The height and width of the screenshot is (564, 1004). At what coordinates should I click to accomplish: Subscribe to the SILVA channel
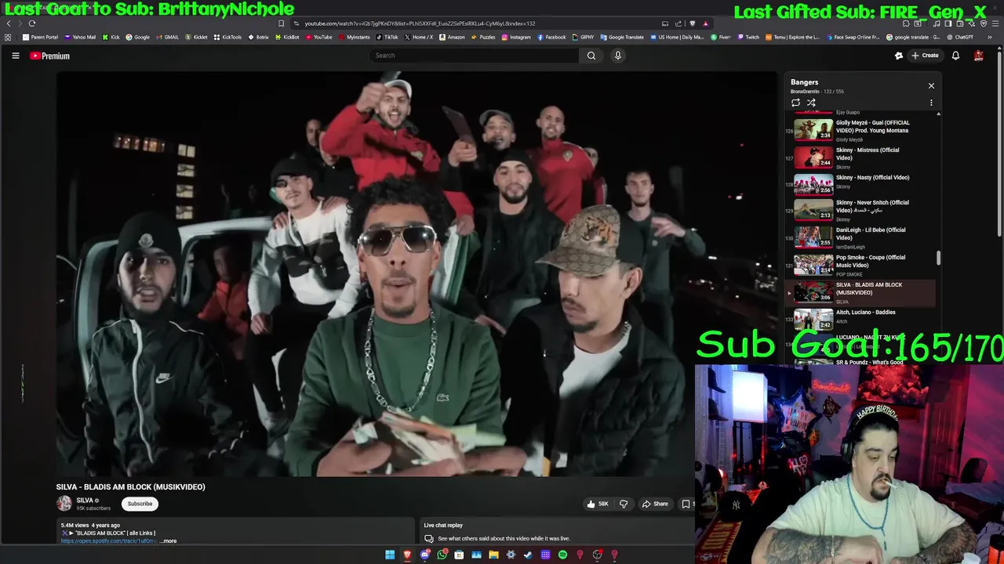140,504
